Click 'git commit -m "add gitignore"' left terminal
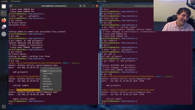Image resolution: width=195 pixels, height=110 pixels. tap(26, 41)
